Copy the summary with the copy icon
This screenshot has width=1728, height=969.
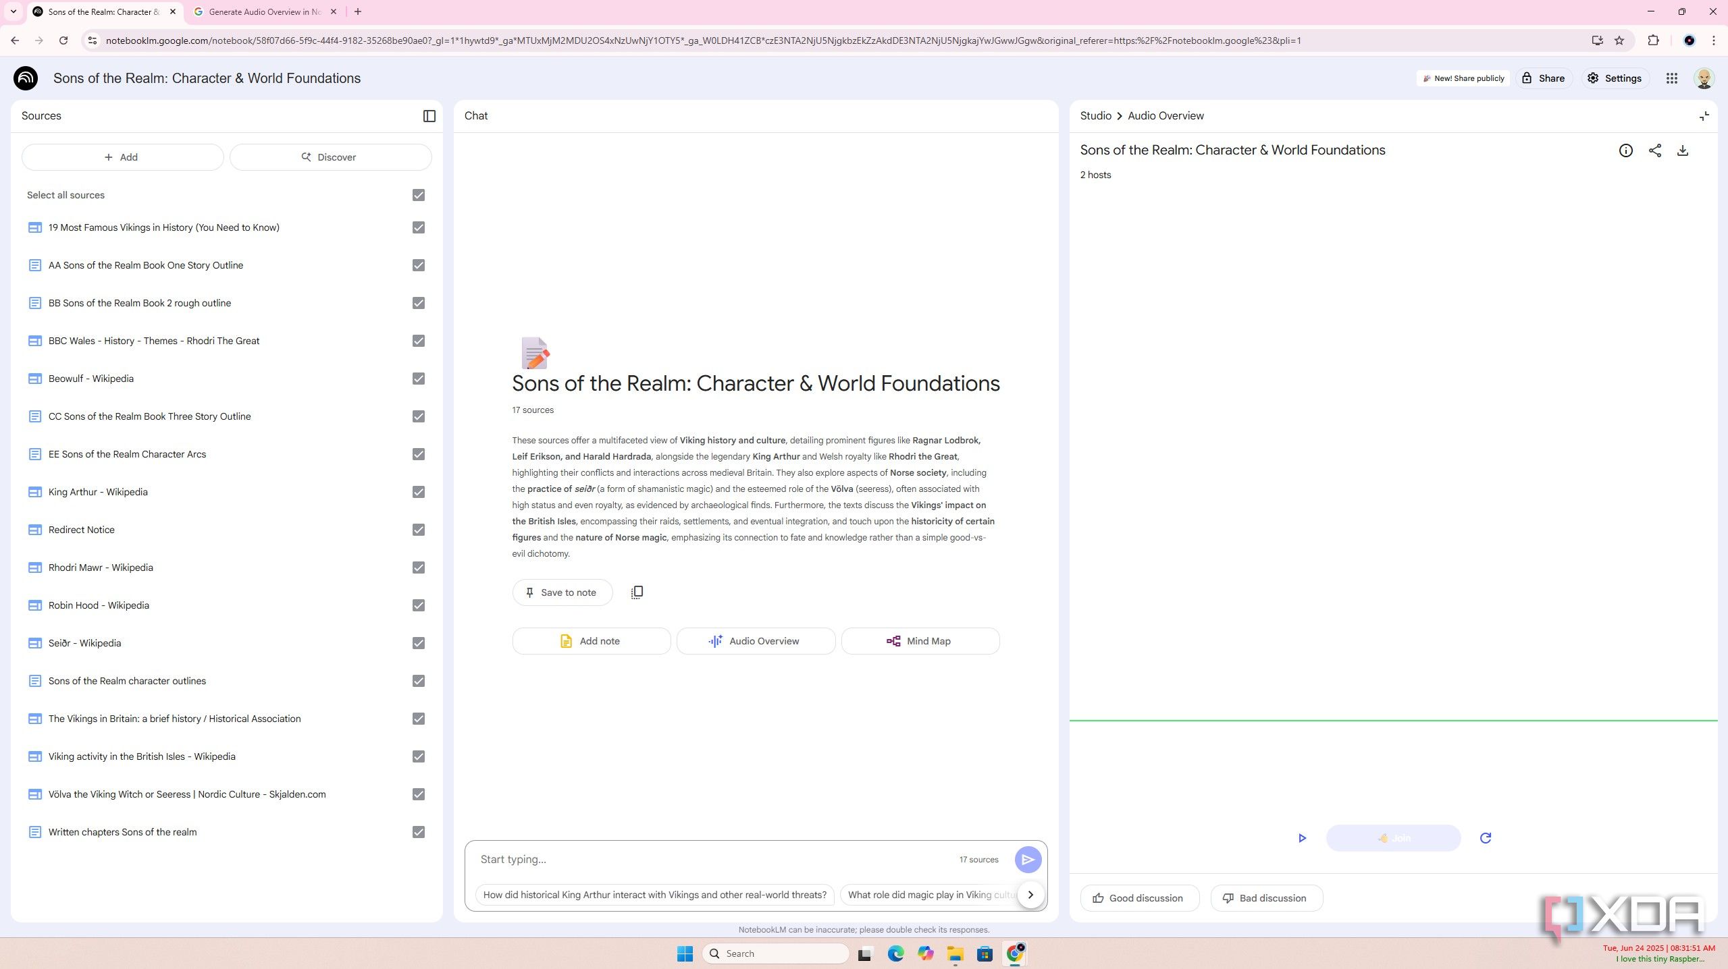(x=637, y=592)
